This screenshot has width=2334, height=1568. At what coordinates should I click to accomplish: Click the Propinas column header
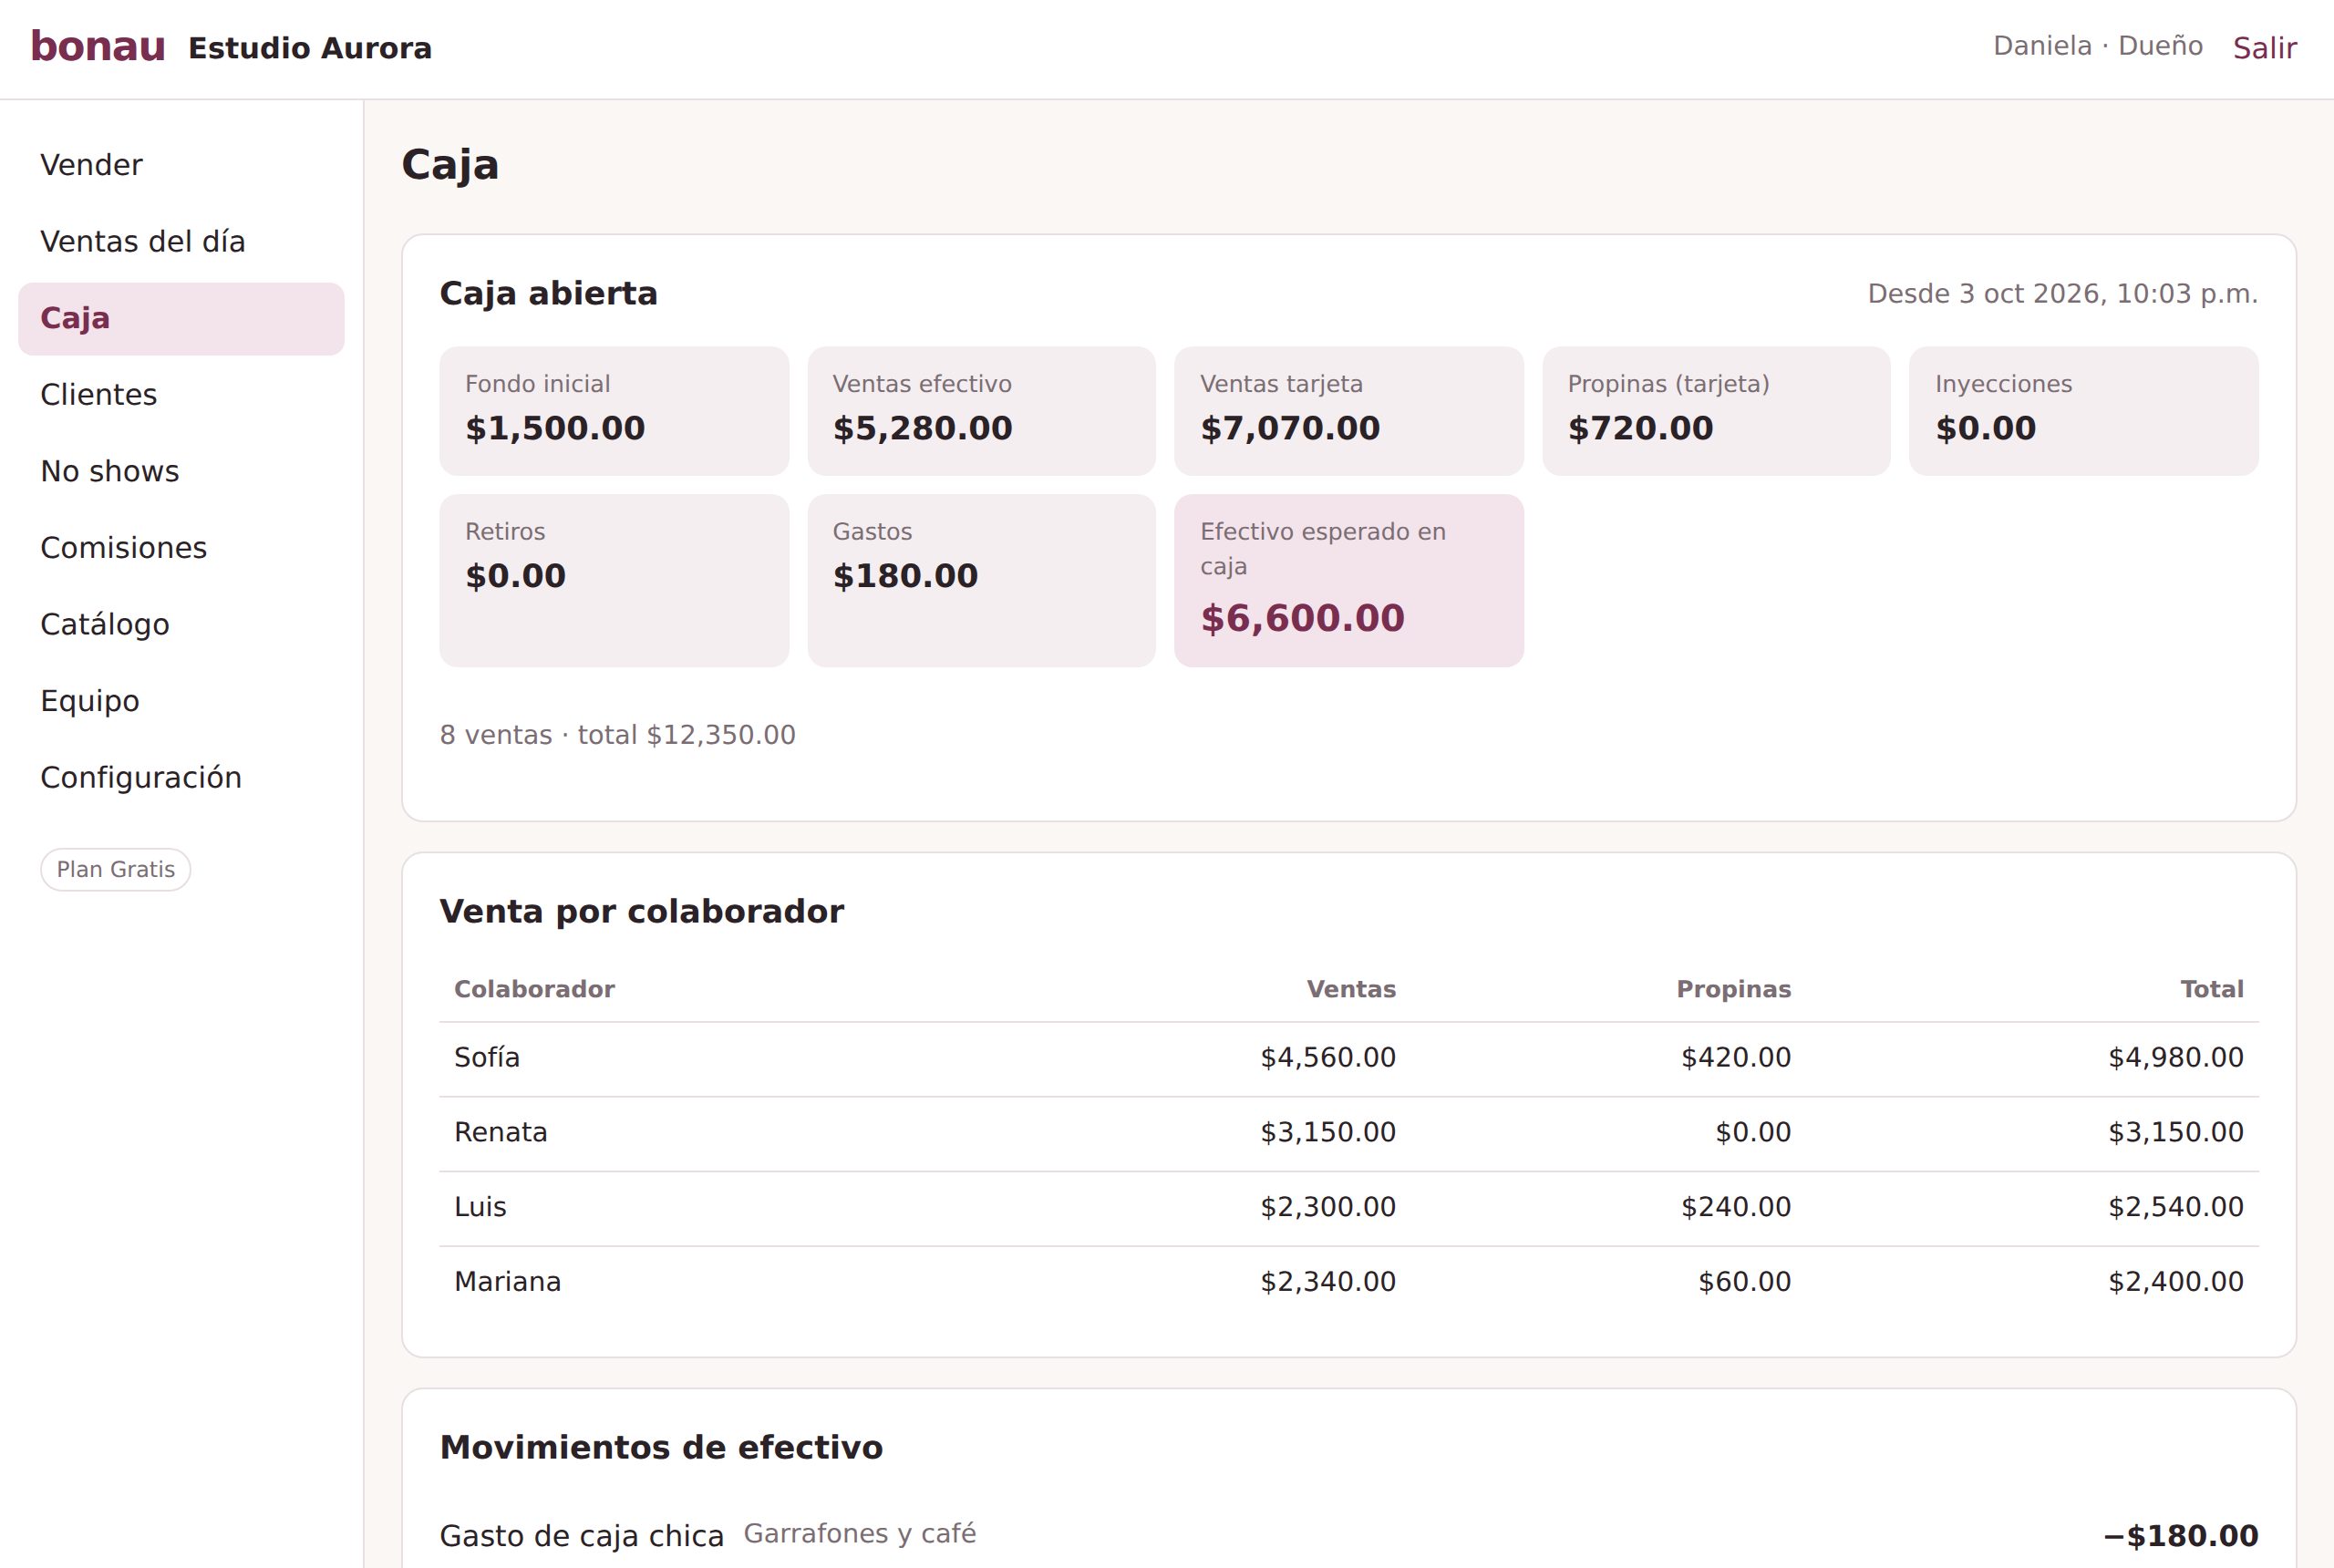[x=1734, y=989]
